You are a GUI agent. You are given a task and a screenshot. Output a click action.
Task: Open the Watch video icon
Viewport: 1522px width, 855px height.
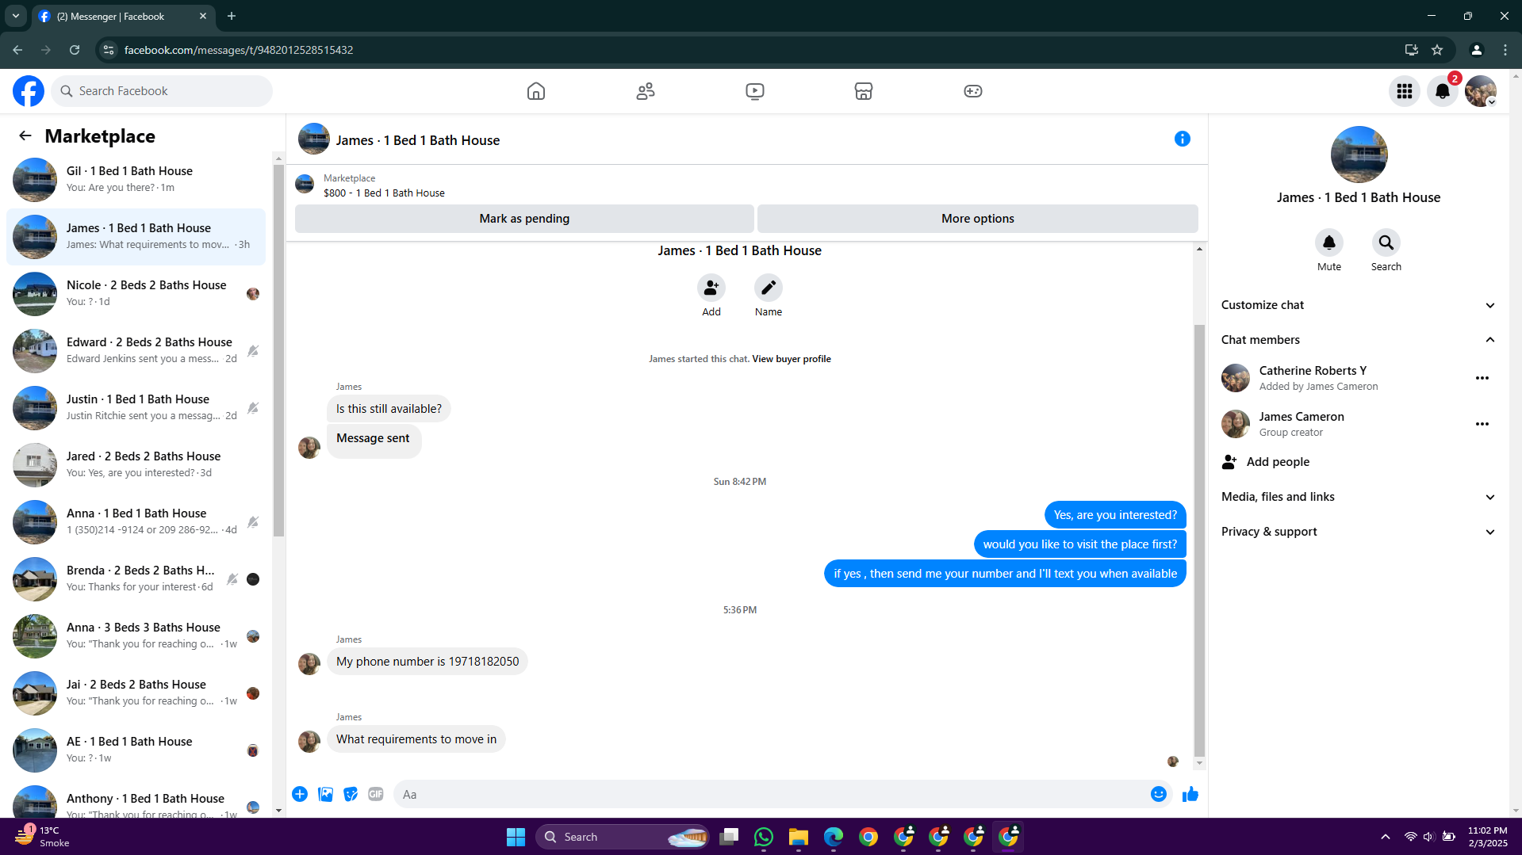(755, 91)
